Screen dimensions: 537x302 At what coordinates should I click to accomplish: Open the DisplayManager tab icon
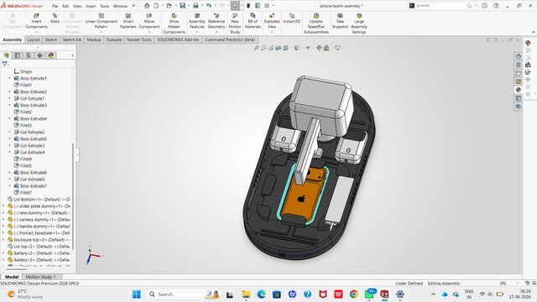(x=51, y=55)
